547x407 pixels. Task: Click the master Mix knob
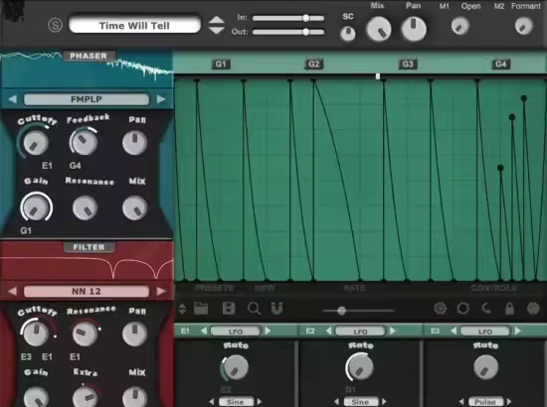coord(379,29)
